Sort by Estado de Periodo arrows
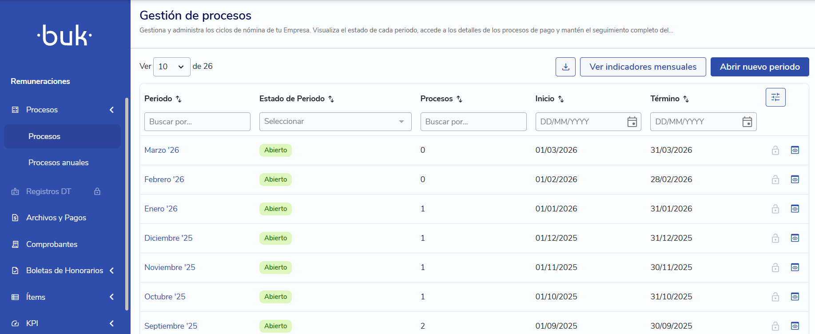Screen dimensions: 815x334 [x=331, y=99]
